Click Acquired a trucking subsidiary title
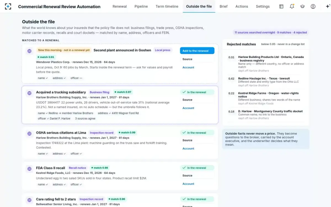The width and height of the screenshot is (331, 207). (x=61, y=92)
